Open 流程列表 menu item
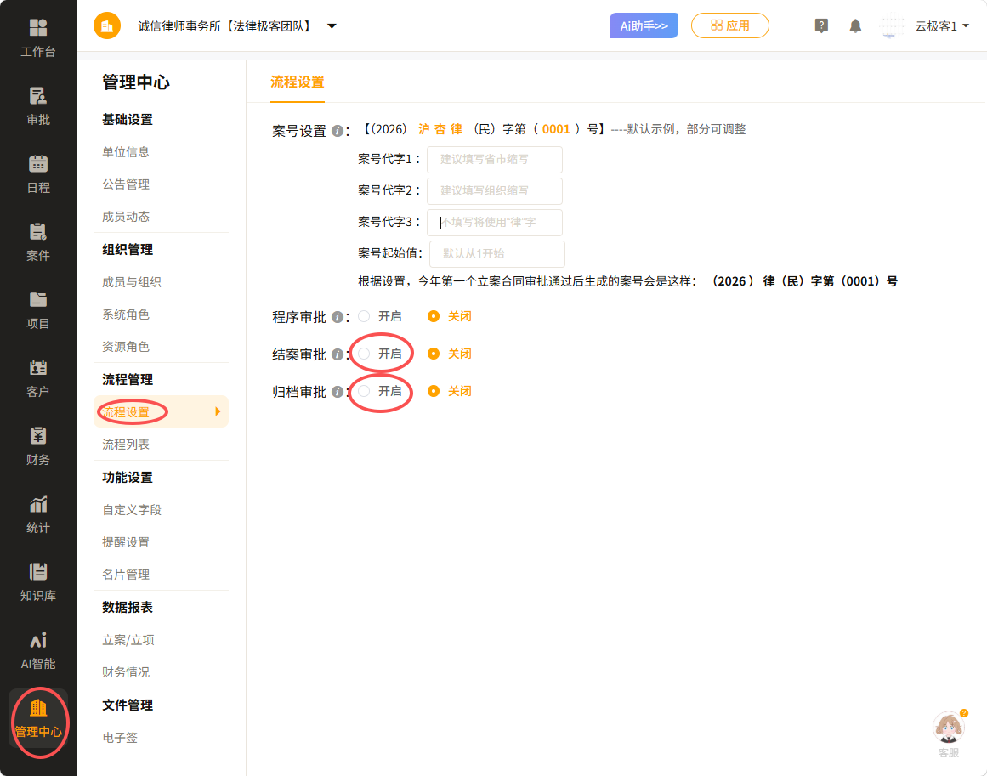The image size is (987, 776). point(126,445)
